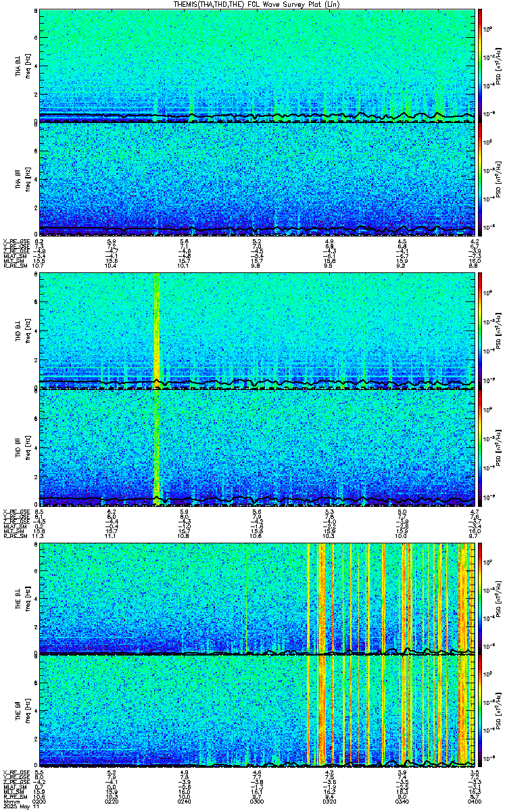507x811 pixels.
Task: Click the 0220 time tick label
Action: click(x=112, y=802)
